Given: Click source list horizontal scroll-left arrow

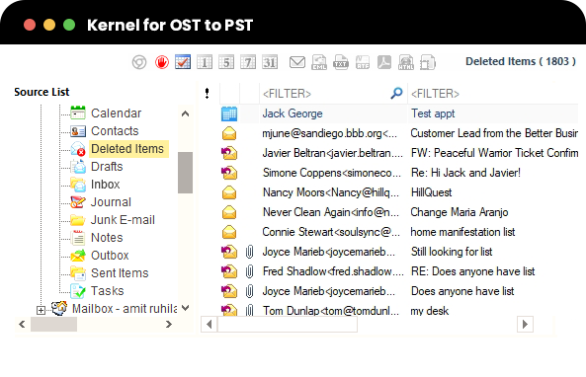Looking at the screenshot, I should click(22, 324).
